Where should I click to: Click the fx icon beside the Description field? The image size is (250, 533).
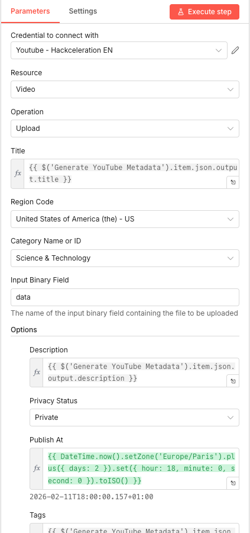coord(37,373)
